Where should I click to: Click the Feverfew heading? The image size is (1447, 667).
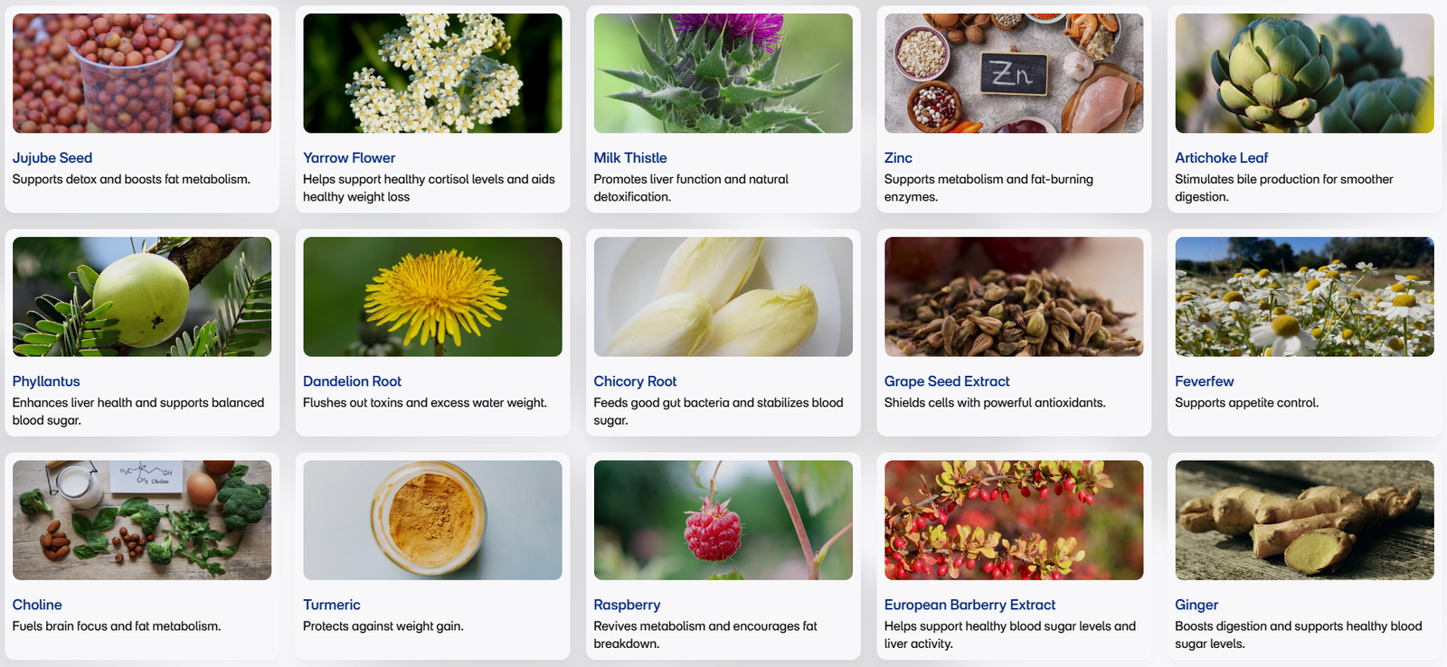(x=1204, y=381)
